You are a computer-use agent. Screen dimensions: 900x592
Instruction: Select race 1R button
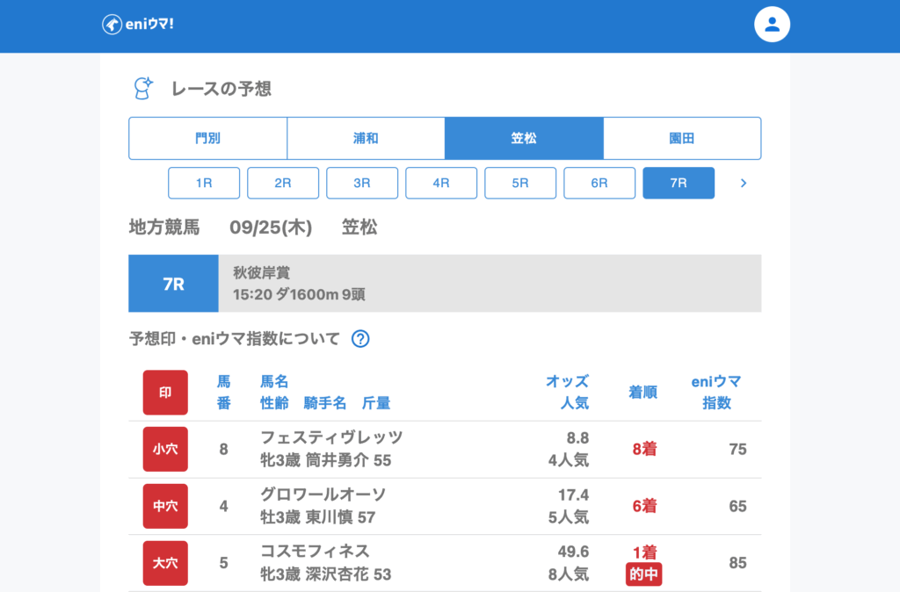point(204,184)
